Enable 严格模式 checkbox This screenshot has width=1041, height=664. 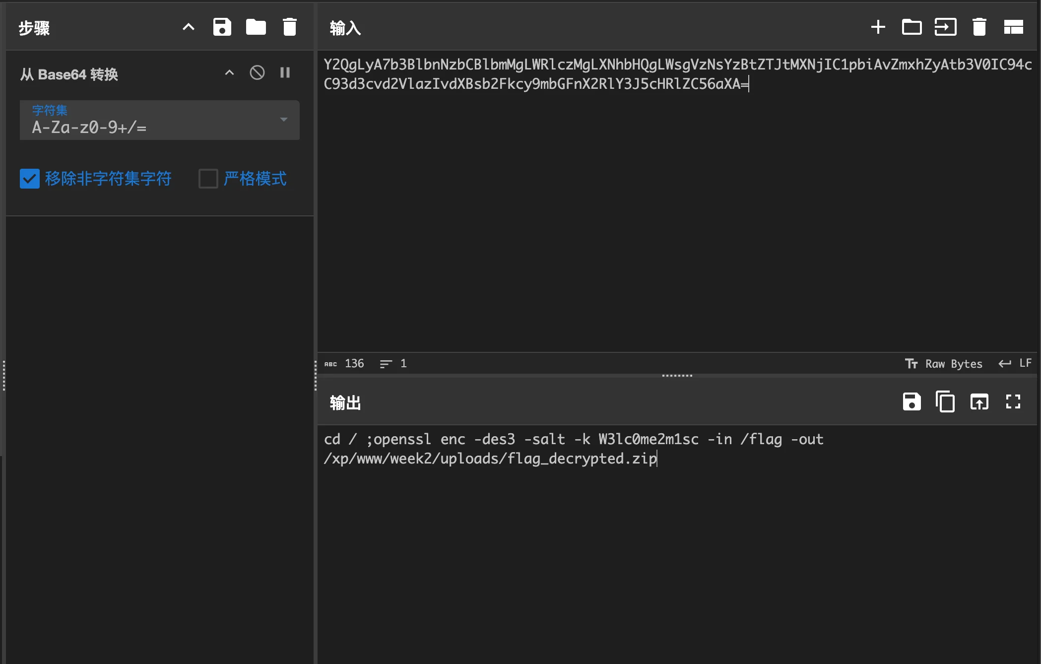208,179
